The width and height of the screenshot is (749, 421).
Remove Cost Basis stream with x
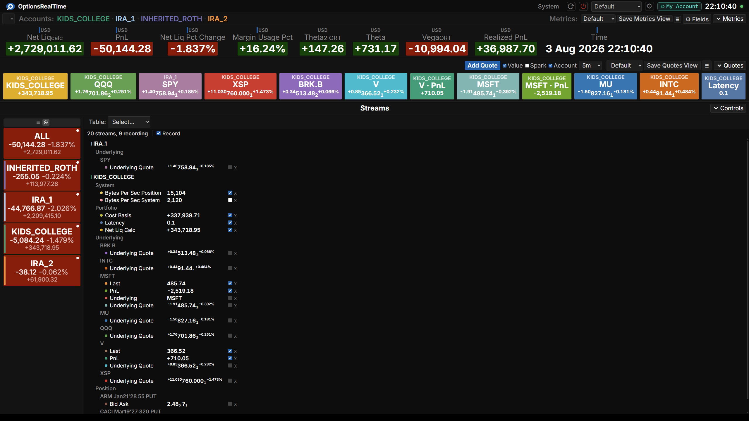pyautogui.click(x=236, y=216)
